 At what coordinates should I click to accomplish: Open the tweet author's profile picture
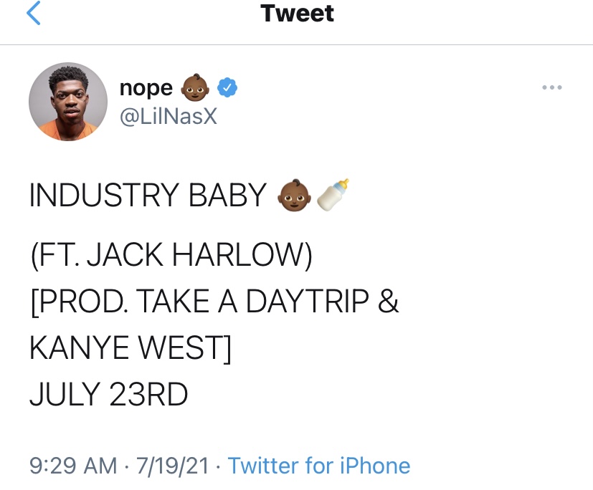(x=68, y=102)
